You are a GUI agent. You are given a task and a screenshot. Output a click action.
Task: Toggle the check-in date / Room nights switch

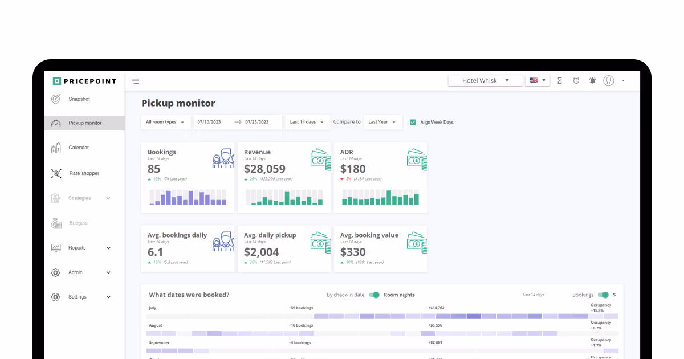(374, 295)
